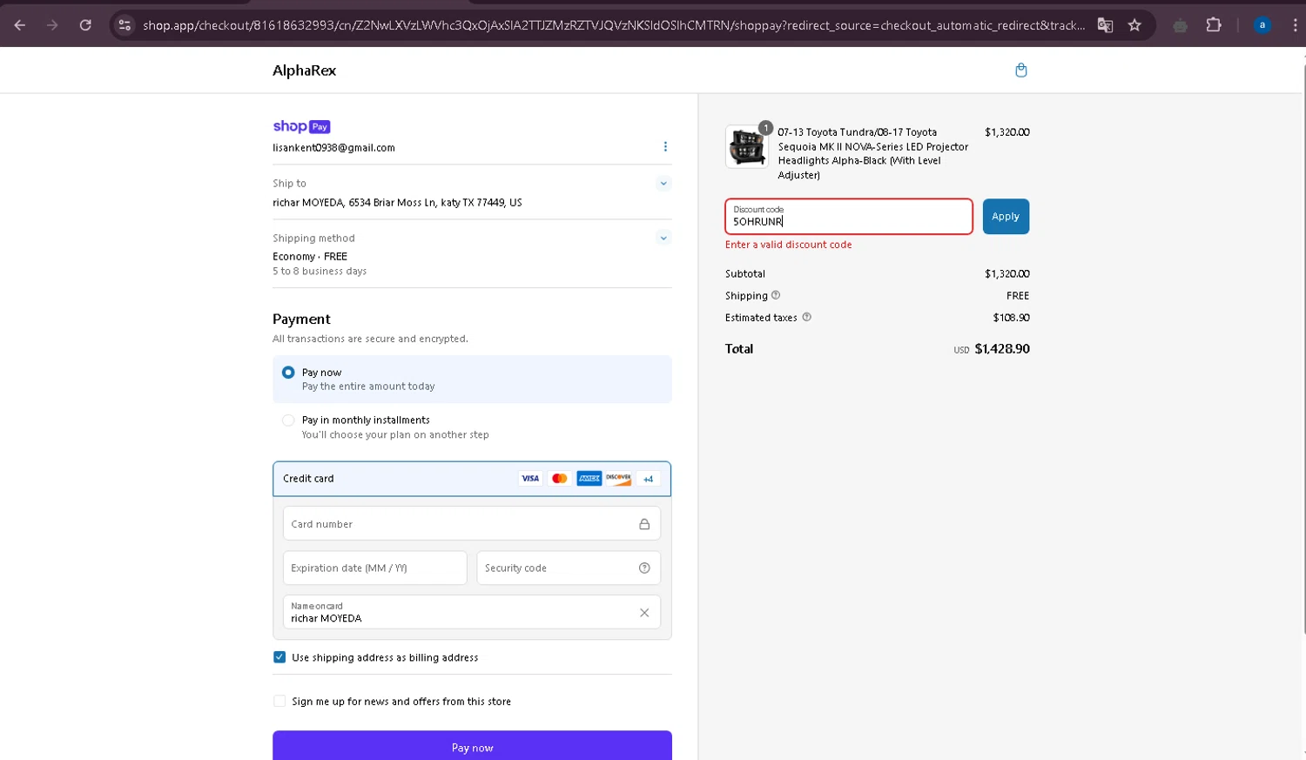Click Enter a valid discount code error
This screenshot has width=1306, height=760.
coord(789,245)
